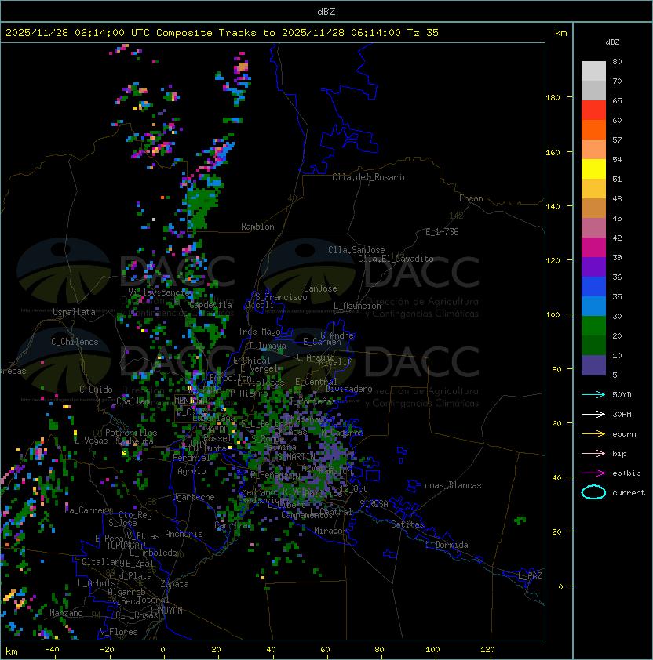Click the 'Rambion' map label
Viewport: 653px width, 660px height.
point(257,227)
